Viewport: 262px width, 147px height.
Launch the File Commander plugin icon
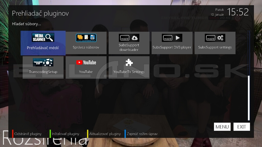pyautogui.click(x=86, y=38)
